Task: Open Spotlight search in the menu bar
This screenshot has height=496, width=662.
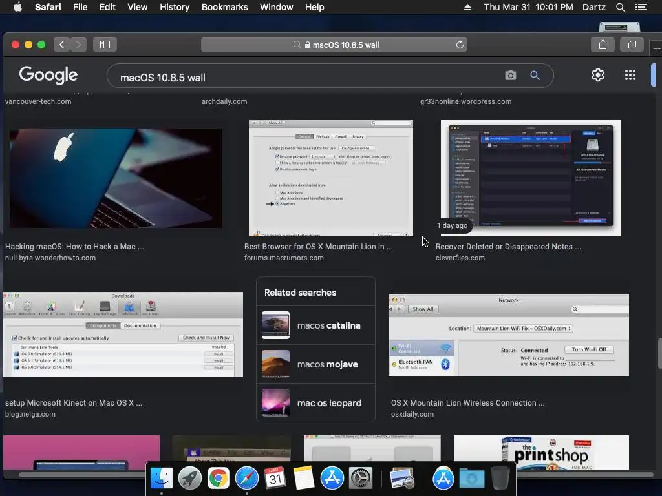Action: (620, 7)
